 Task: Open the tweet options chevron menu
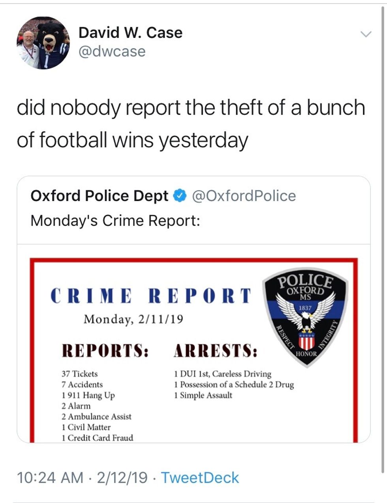(366, 34)
